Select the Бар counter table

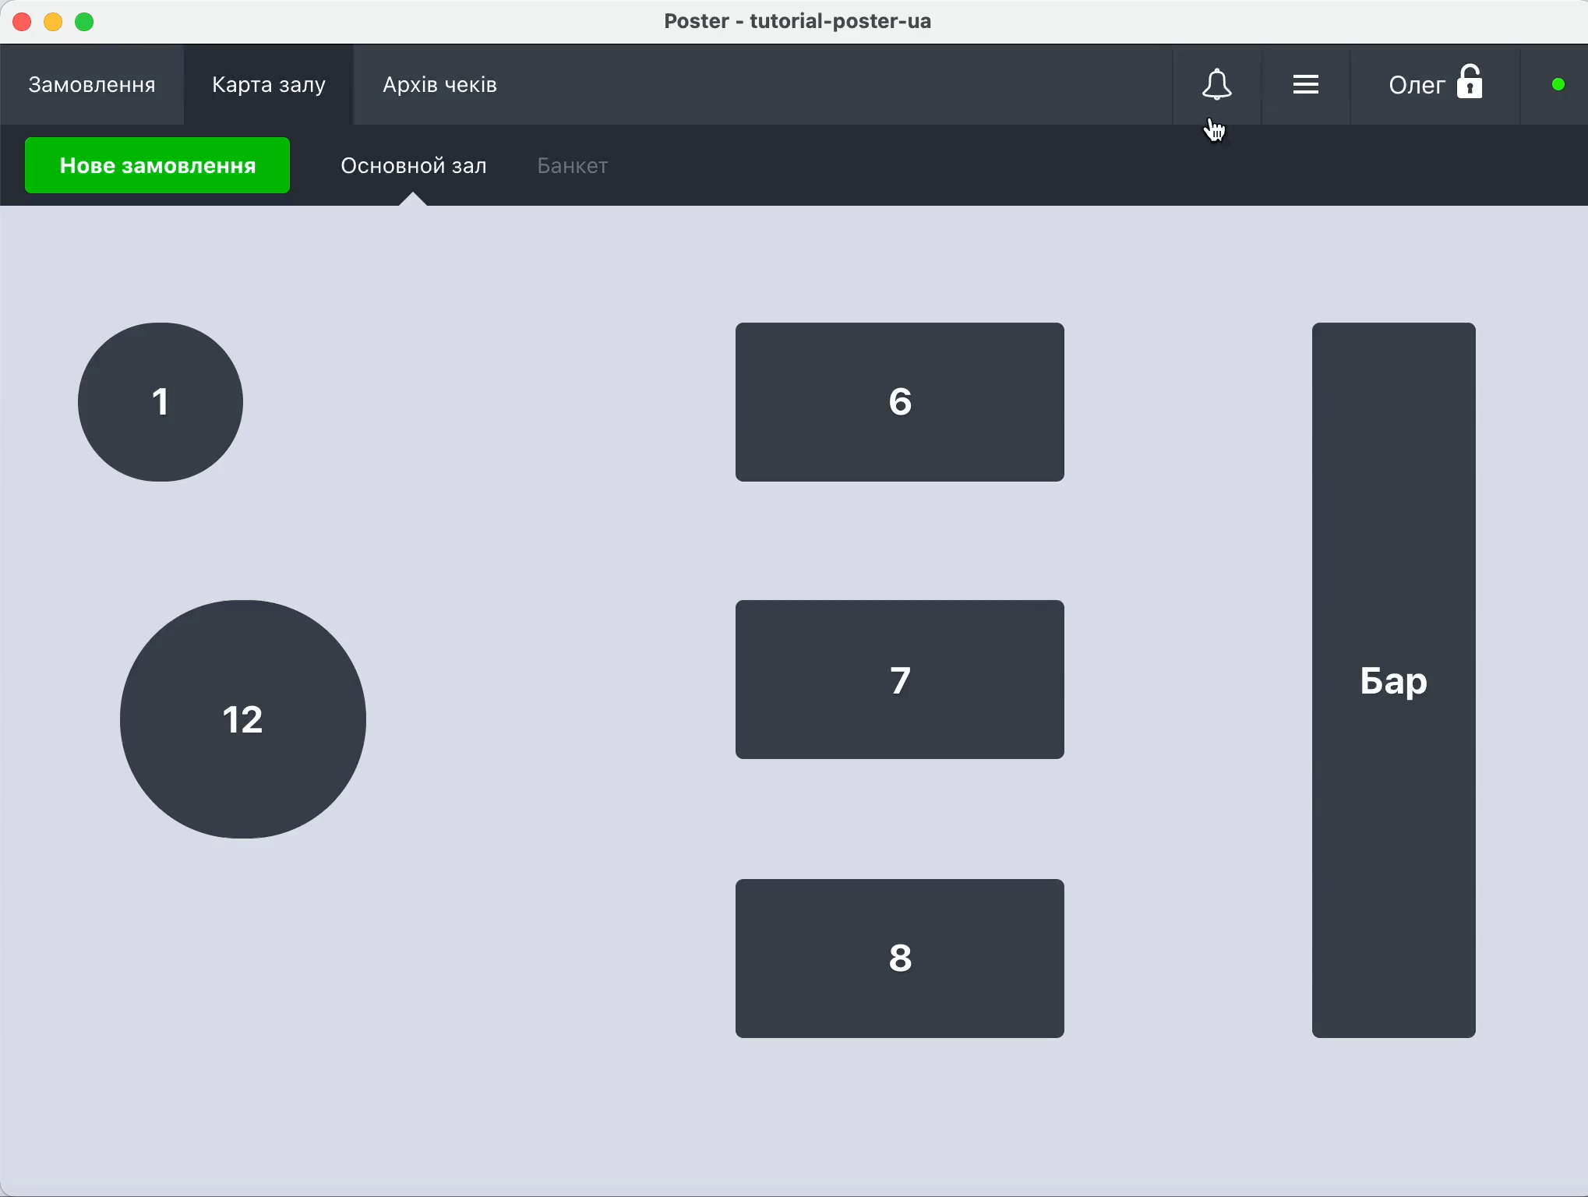click(1393, 680)
